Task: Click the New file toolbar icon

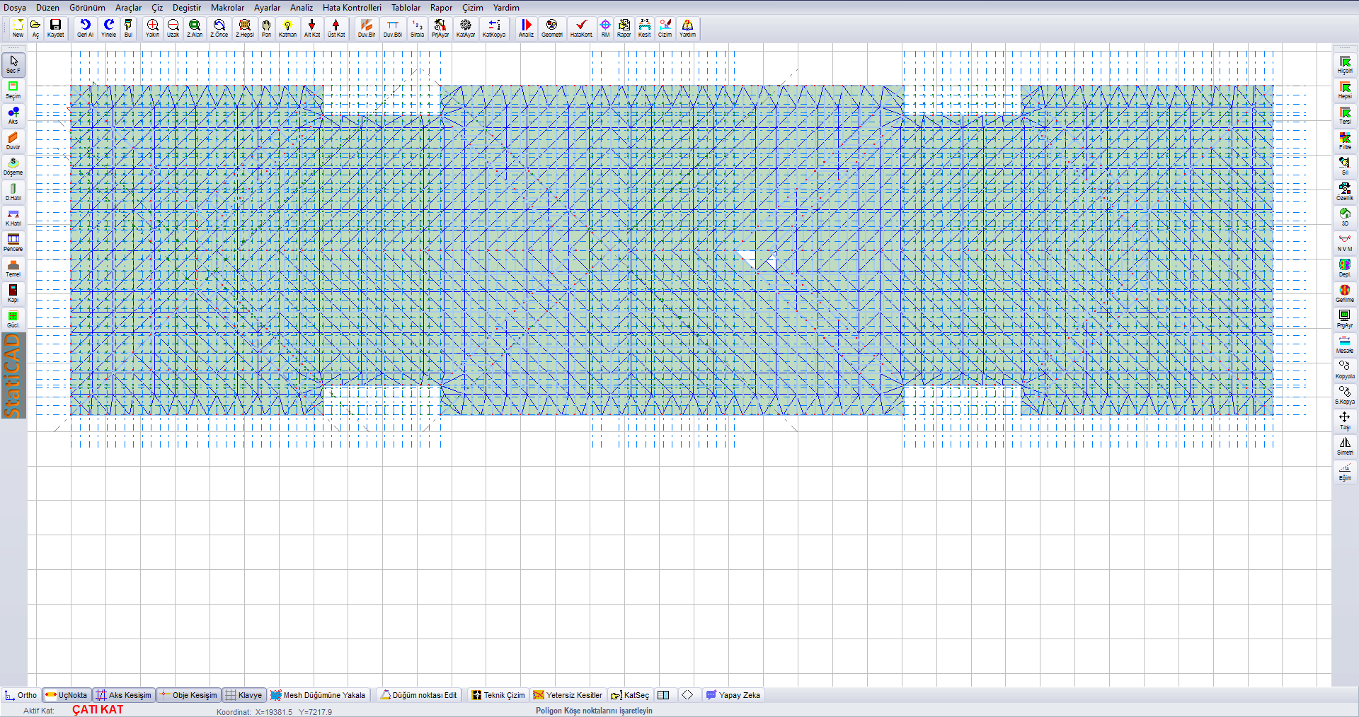Action: pyautogui.click(x=18, y=28)
